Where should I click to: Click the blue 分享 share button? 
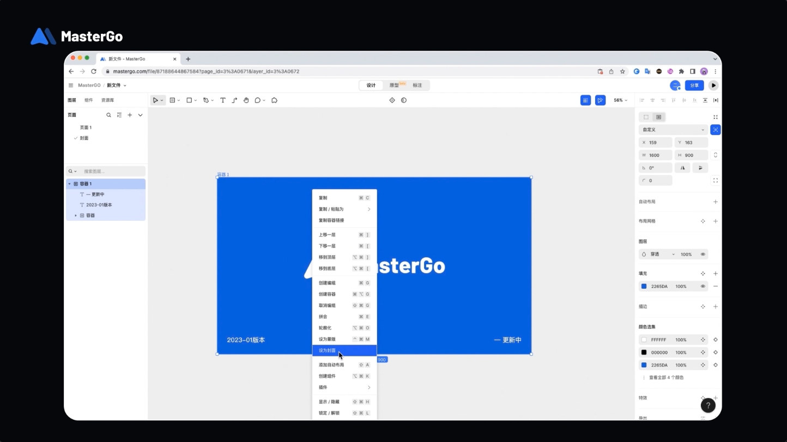click(694, 86)
